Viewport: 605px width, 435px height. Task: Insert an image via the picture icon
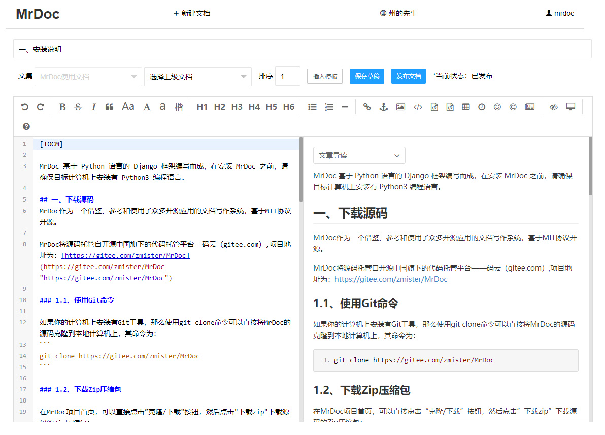pyautogui.click(x=400, y=107)
